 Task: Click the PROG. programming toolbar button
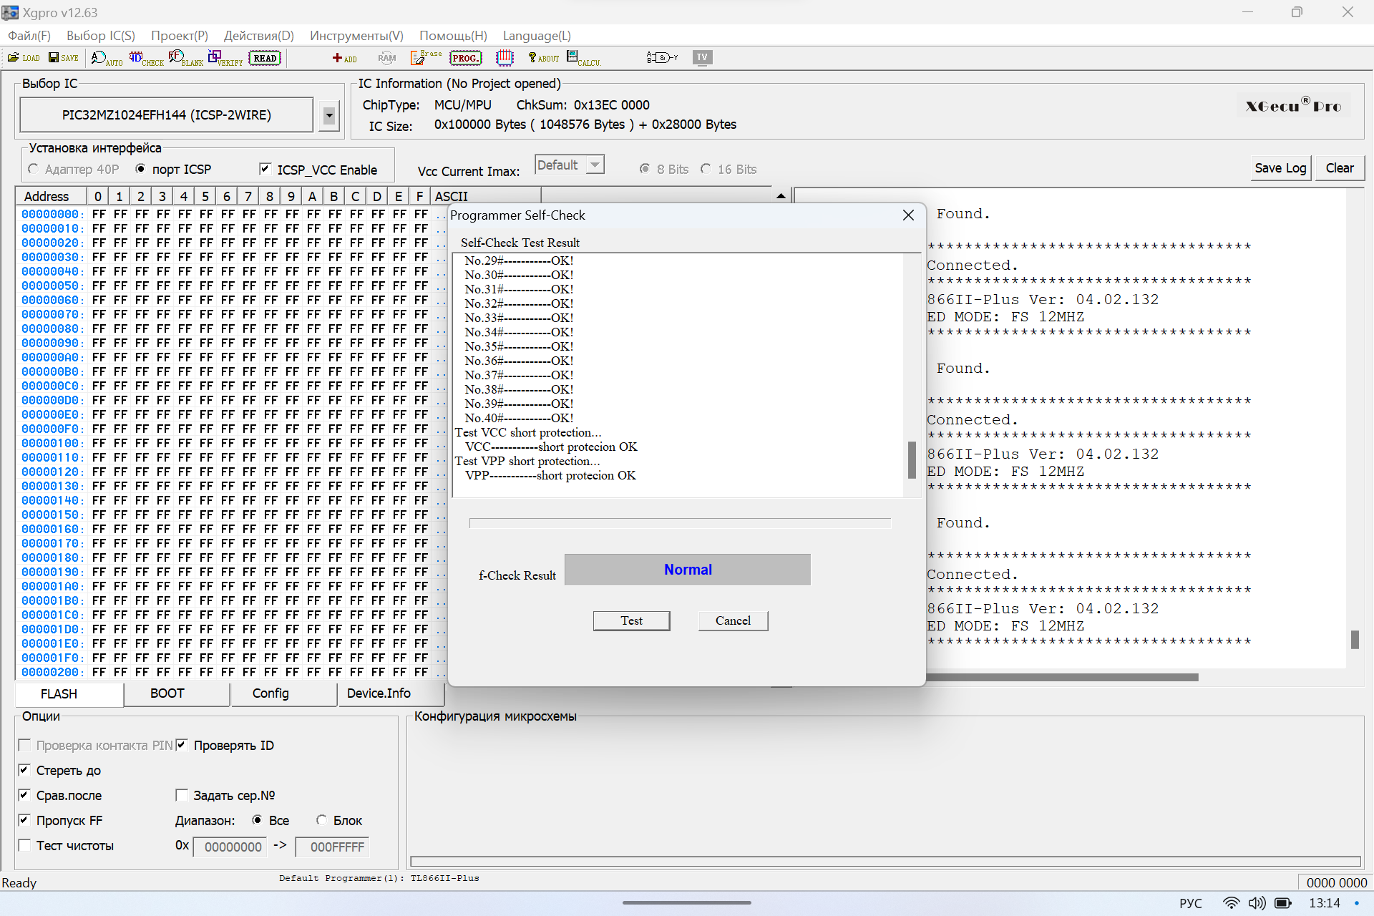[465, 58]
